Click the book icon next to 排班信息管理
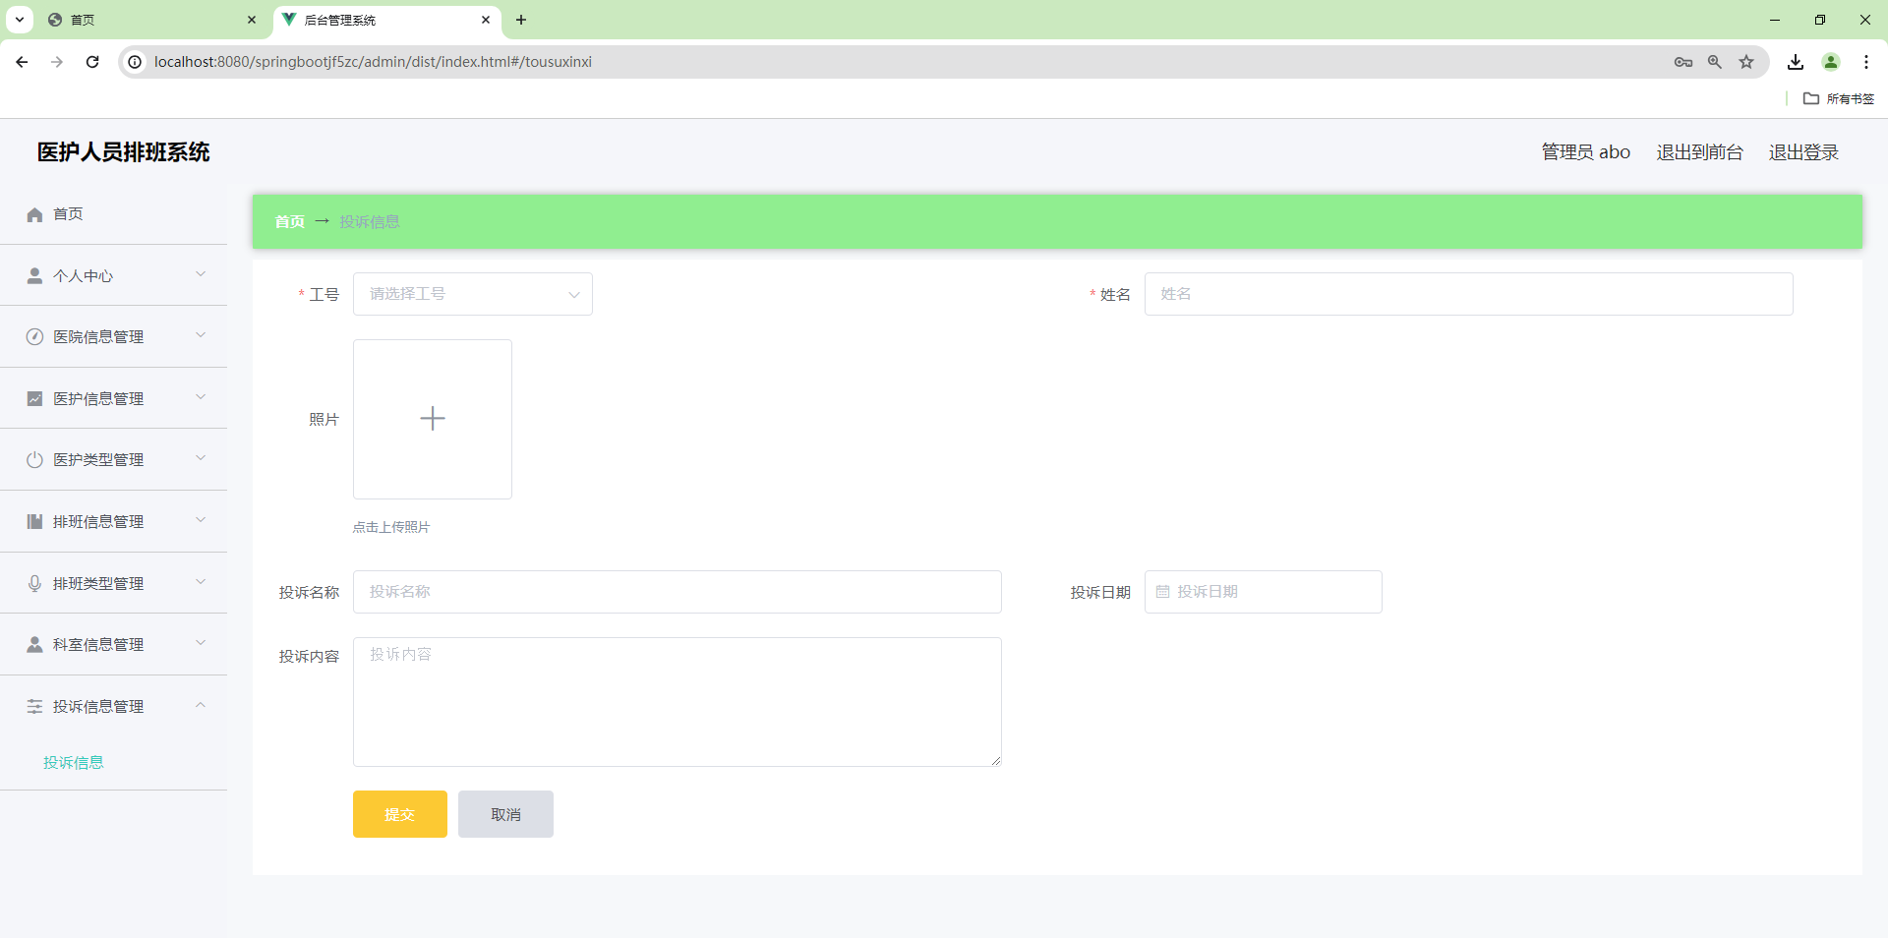1888x938 pixels. click(34, 521)
